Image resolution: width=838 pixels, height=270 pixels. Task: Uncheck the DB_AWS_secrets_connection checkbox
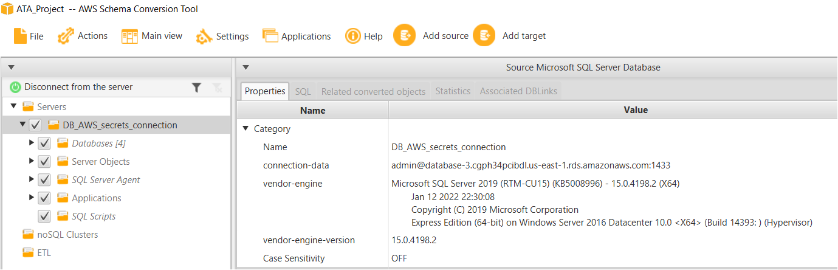35,125
